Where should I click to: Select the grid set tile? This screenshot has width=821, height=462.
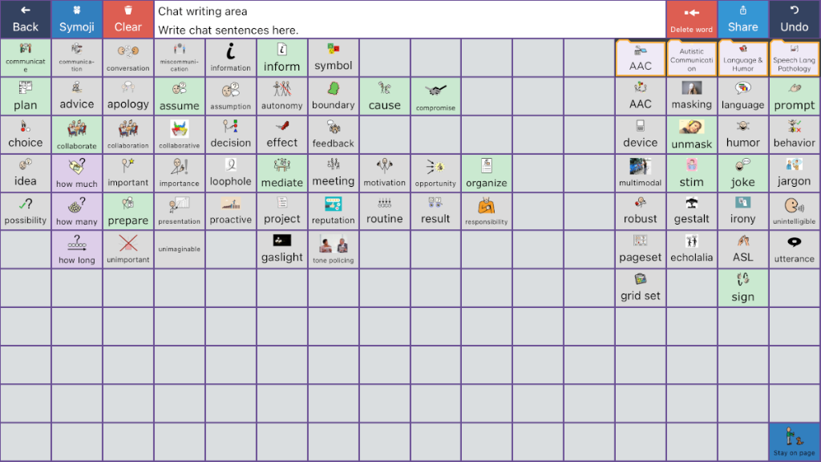(640, 288)
